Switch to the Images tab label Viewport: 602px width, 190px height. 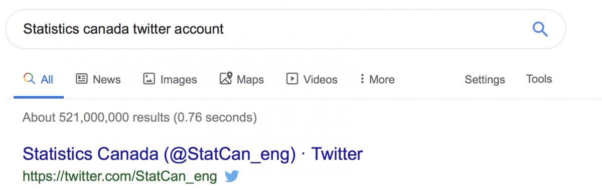tap(179, 79)
